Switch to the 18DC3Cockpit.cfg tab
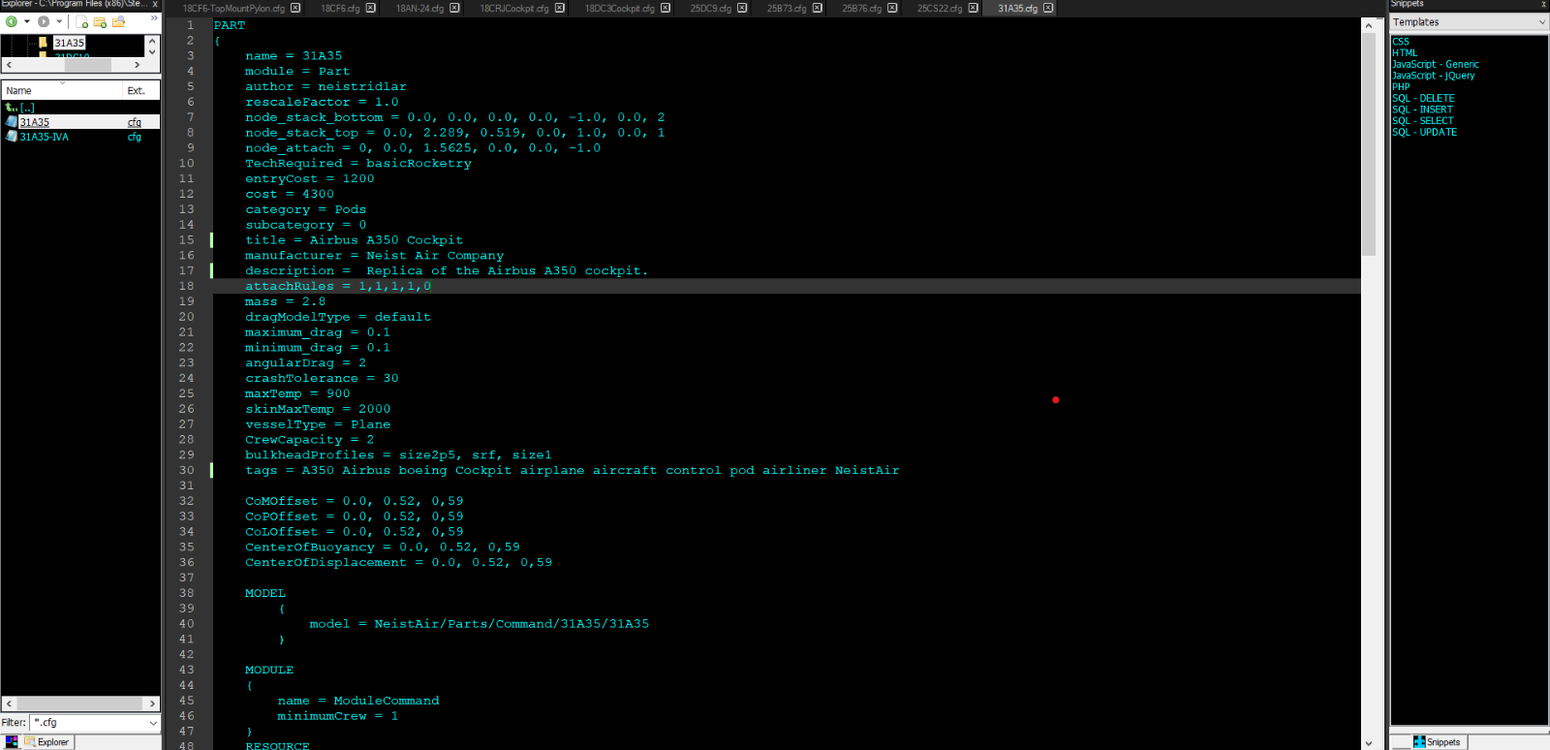The width and height of the screenshot is (1550, 750). (619, 9)
